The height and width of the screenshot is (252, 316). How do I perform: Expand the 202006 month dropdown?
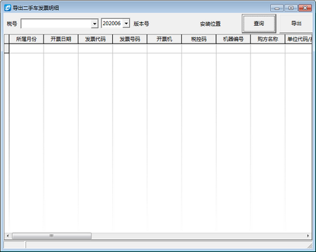[126, 23]
